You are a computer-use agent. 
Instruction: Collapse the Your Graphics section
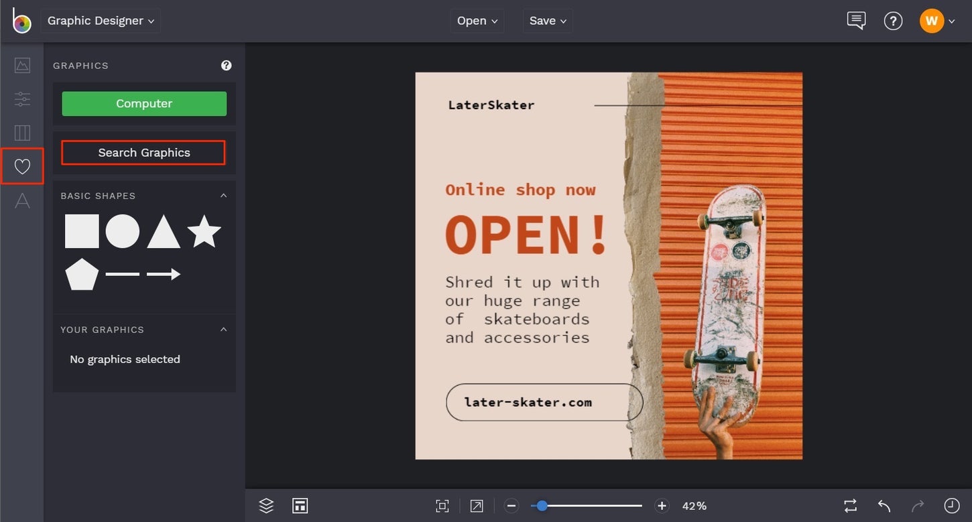point(224,329)
